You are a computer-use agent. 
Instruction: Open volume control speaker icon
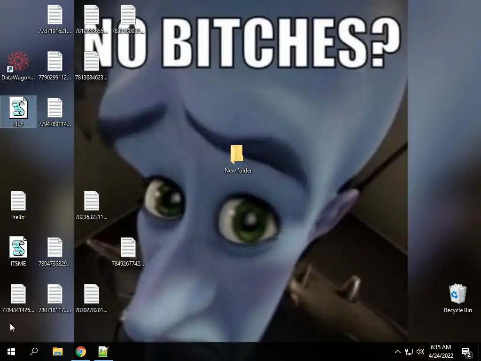tap(420, 352)
